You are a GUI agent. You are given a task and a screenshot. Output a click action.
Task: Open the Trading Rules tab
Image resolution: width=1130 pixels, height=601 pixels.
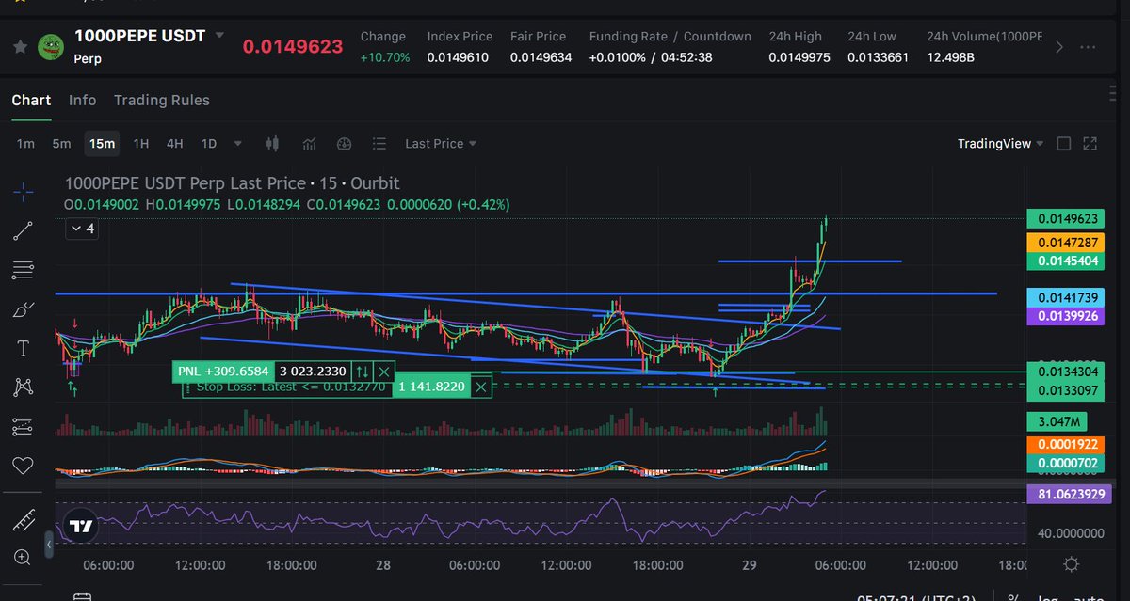[x=162, y=100]
